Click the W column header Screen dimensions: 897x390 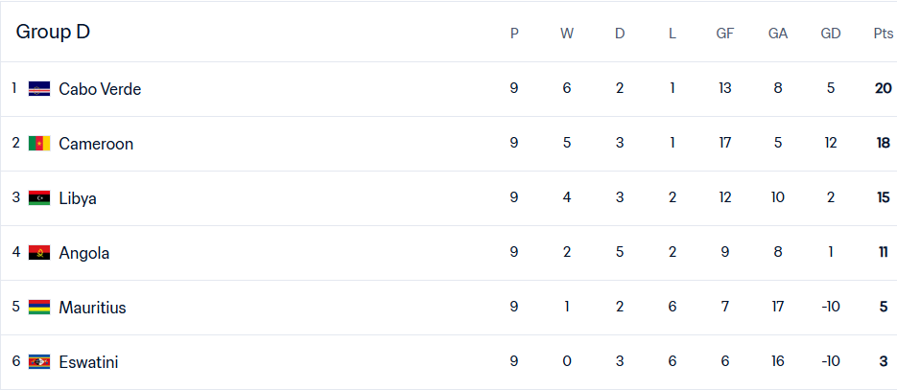click(567, 34)
